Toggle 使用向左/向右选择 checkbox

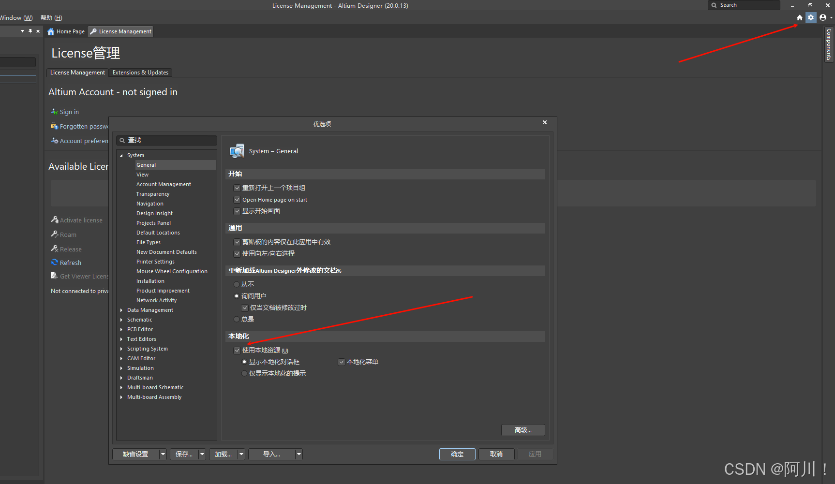point(237,254)
